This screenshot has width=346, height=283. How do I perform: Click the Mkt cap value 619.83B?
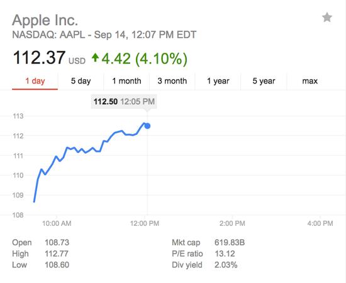click(x=230, y=242)
